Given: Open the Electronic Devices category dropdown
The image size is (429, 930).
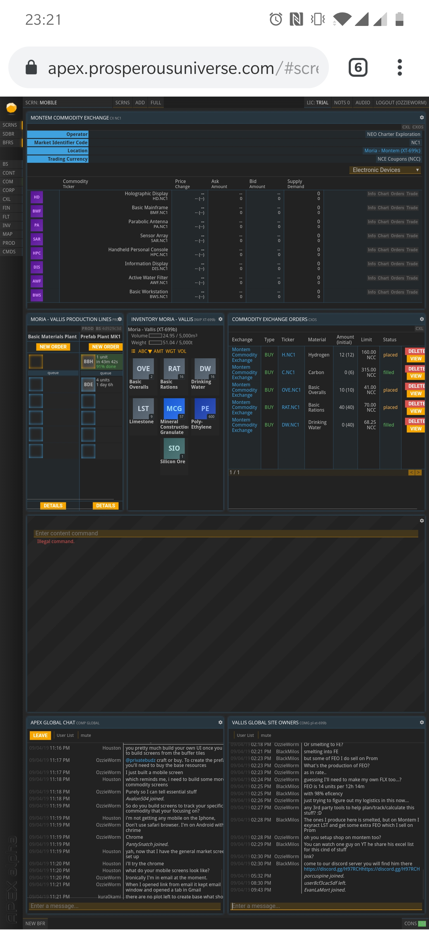Looking at the screenshot, I should 385,170.
